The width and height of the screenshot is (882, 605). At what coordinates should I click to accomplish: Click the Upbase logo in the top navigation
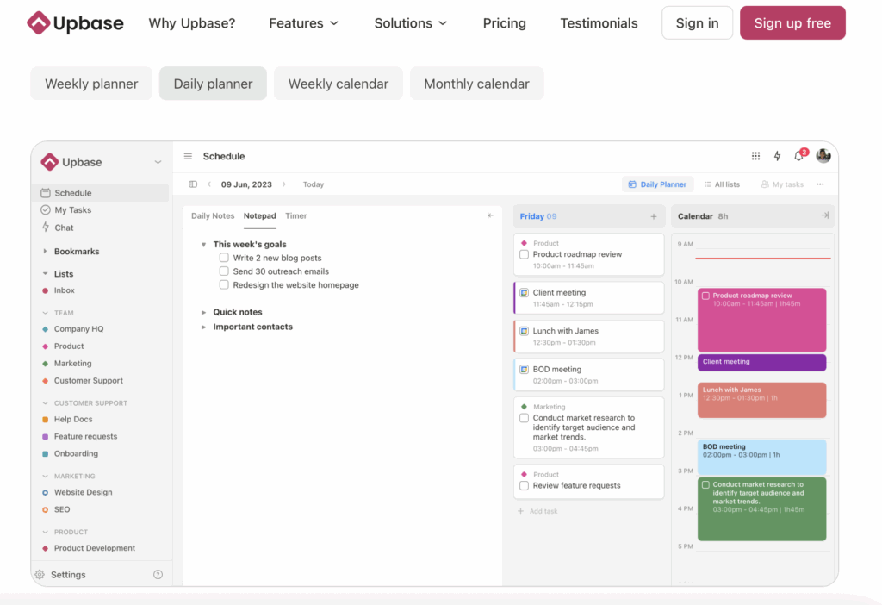tap(75, 23)
